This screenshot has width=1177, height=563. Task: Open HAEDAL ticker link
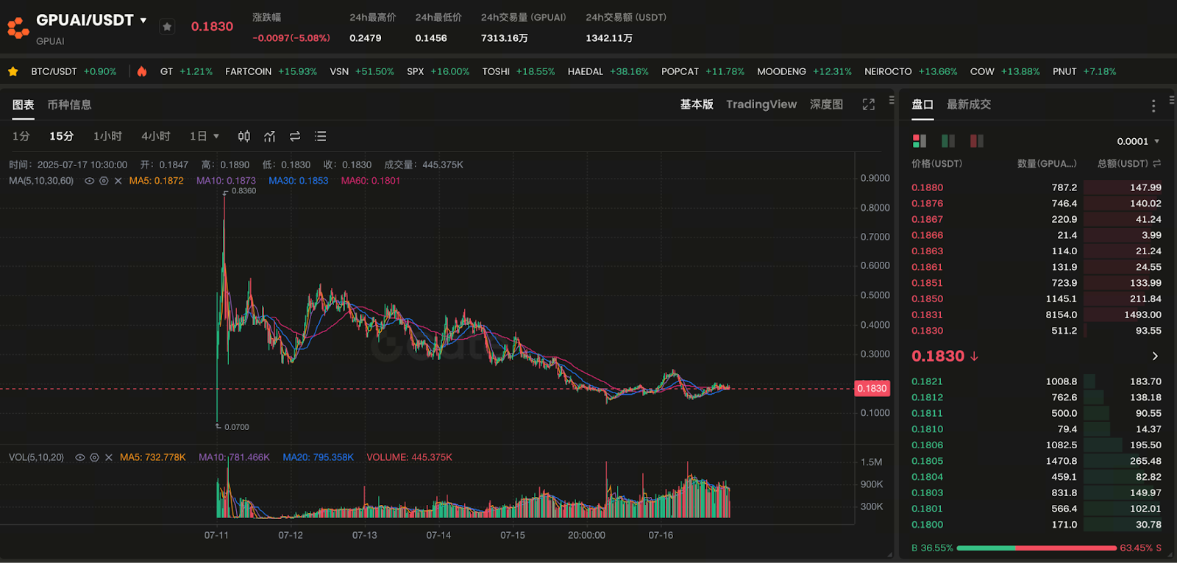click(608, 71)
